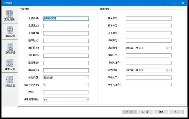
Task: Open the 钢筋设置 sidebar icon
Action: click(9, 81)
